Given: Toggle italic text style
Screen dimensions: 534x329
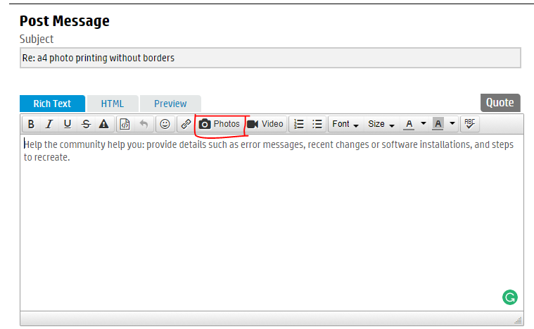Looking at the screenshot, I should (49, 124).
